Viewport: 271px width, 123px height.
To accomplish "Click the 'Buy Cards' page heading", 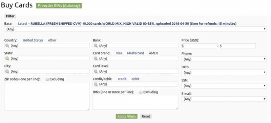I will pyautogui.click(x=17, y=5).
